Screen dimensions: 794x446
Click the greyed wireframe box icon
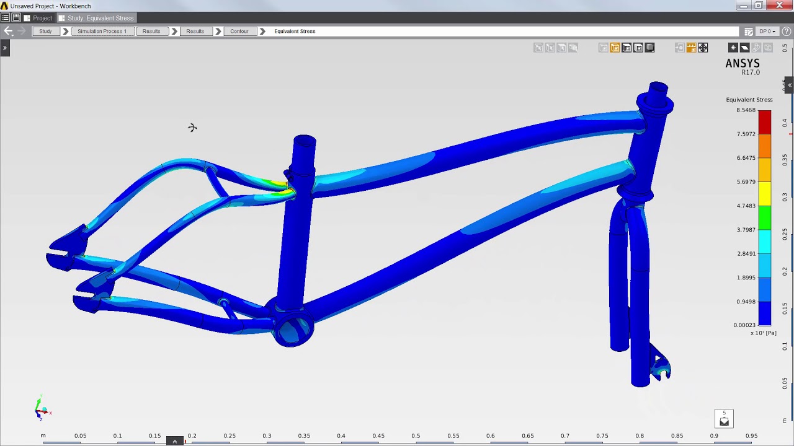tap(768, 48)
